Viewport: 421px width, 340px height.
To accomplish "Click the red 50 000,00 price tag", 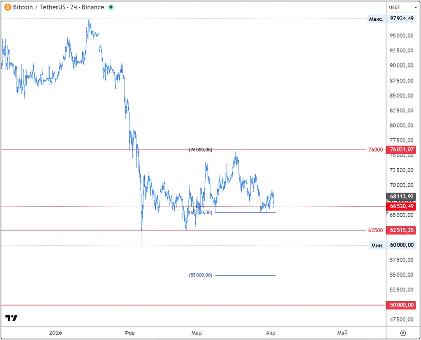I will point(402,305).
